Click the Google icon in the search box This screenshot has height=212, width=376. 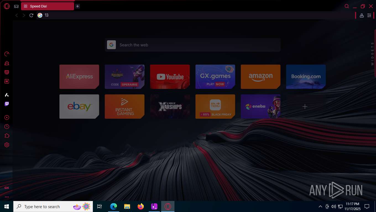coord(111,45)
